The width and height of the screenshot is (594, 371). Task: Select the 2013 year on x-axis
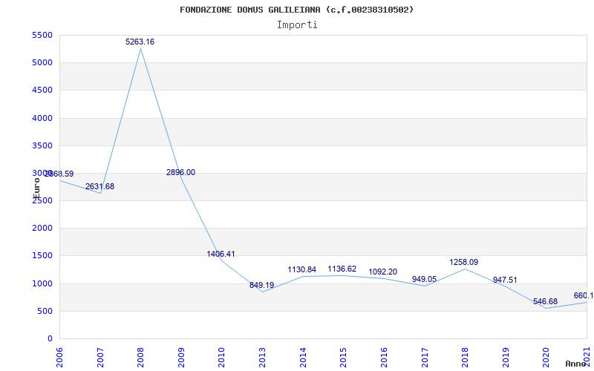tap(263, 355)
